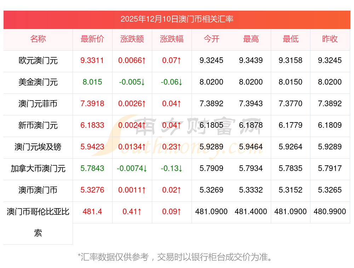Select latest price 8.015

pos(92,82)
